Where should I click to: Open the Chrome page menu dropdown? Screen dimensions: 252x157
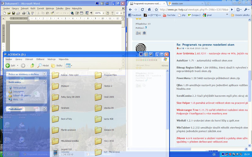(239, 10)
